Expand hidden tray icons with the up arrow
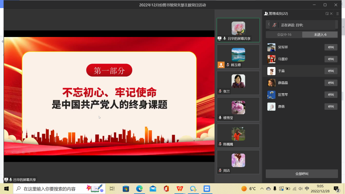 pos(261,189)
